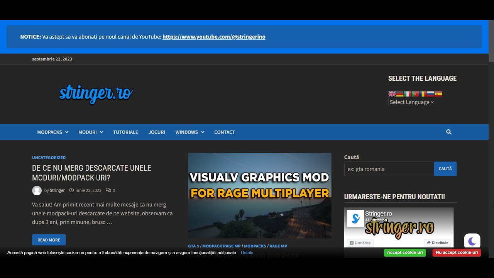Open the TUTORIALE menu item

[x=125, y=132]
